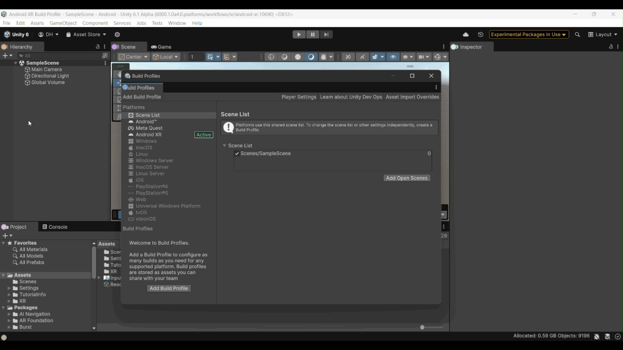Click the Add Build Profile button
Viewport: 623px width, 350px height.
click(x=168, y=288)
